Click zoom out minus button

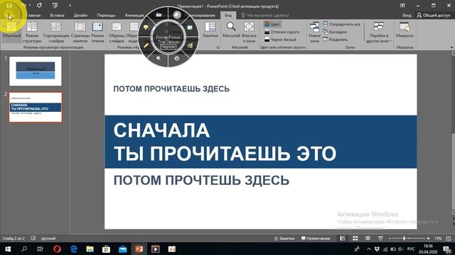coord(390,238)
